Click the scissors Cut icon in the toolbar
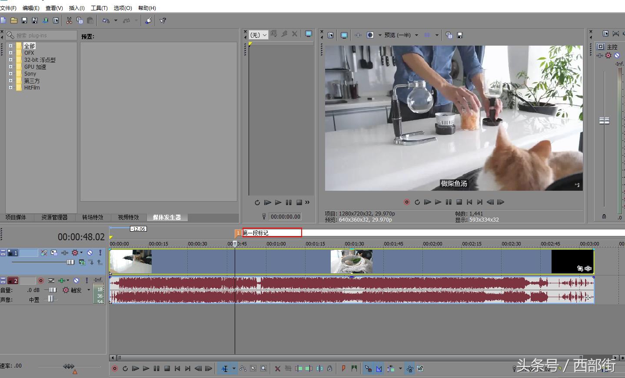 [69, 20]
